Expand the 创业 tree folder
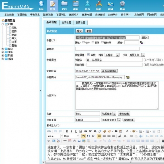The width and height of the screenshot is (164, 164). click(x=3, y=49)
